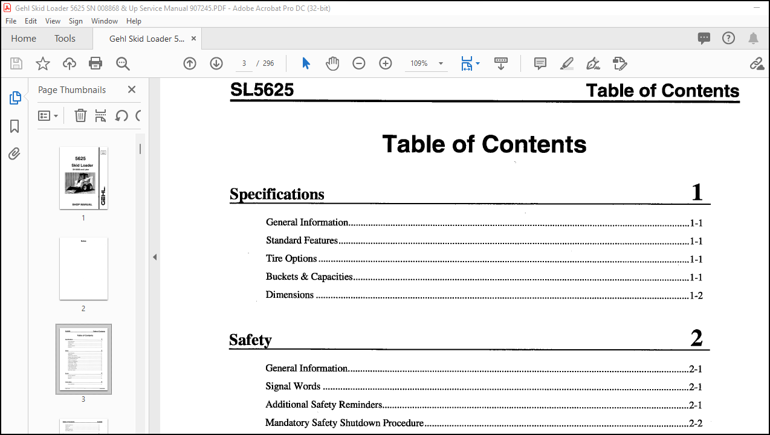Go to next page with the down arrow

tap(216, 63)
